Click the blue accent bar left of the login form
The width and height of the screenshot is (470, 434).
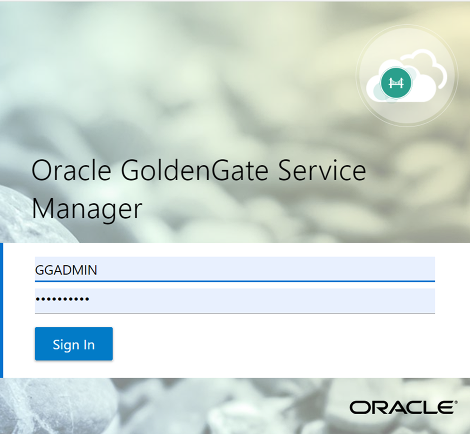[x=1, y=310]
